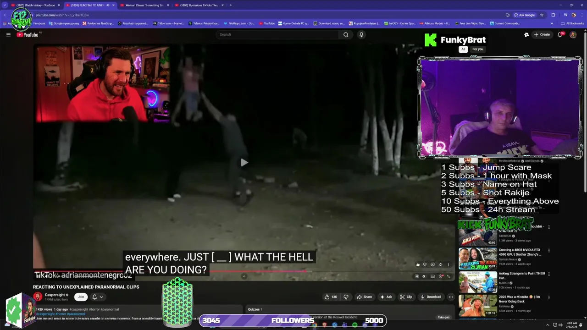Viewport: 587px width, 330px height.
Task: Open the YouTube guide hamburger menu
Action: [8, 34]
